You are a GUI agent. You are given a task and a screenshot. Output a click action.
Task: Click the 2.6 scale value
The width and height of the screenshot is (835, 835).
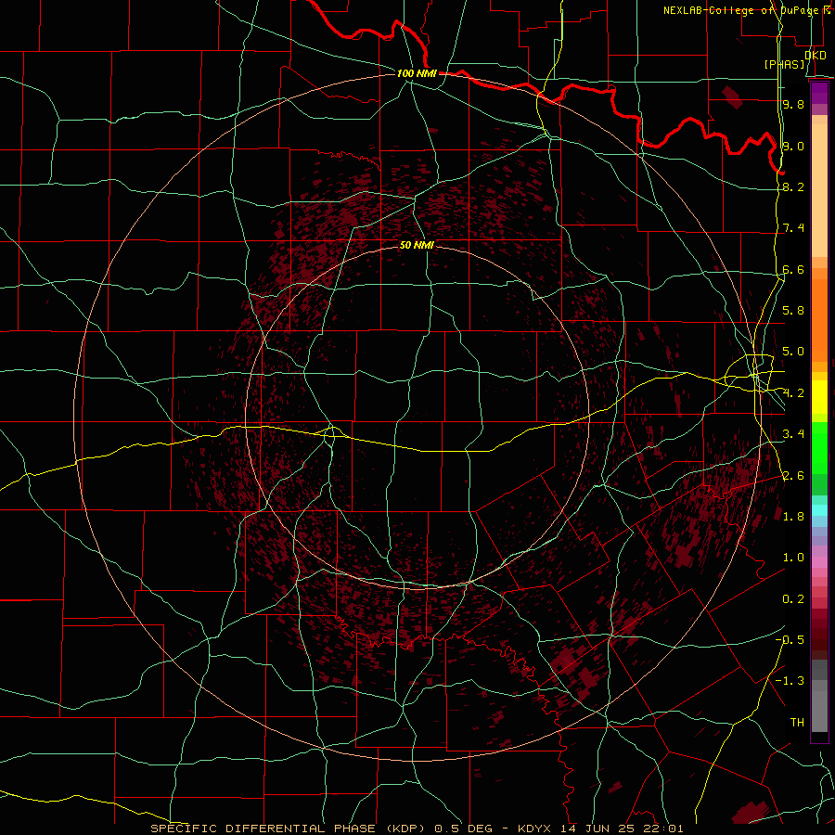793,476
